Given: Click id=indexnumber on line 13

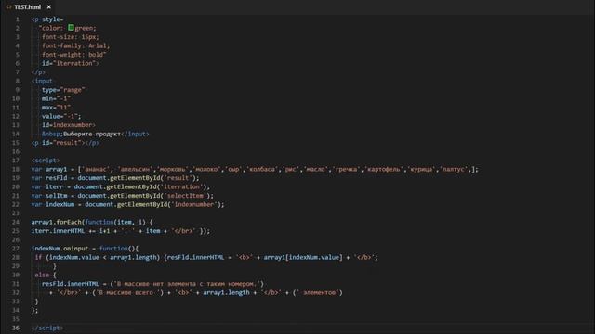Looking at the screenshot, I should point(67,125).
